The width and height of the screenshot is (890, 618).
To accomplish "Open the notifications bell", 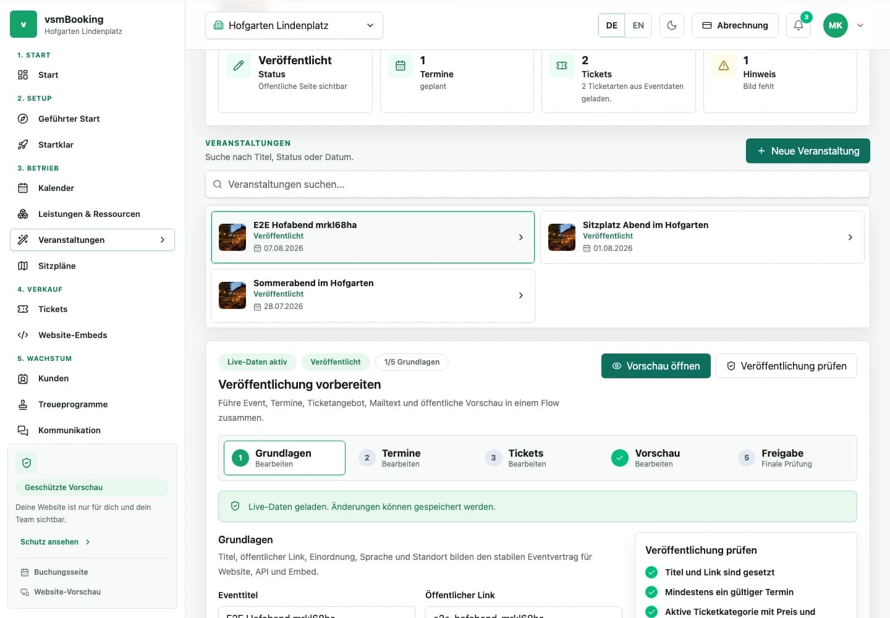I will click(x=799, y=25).
